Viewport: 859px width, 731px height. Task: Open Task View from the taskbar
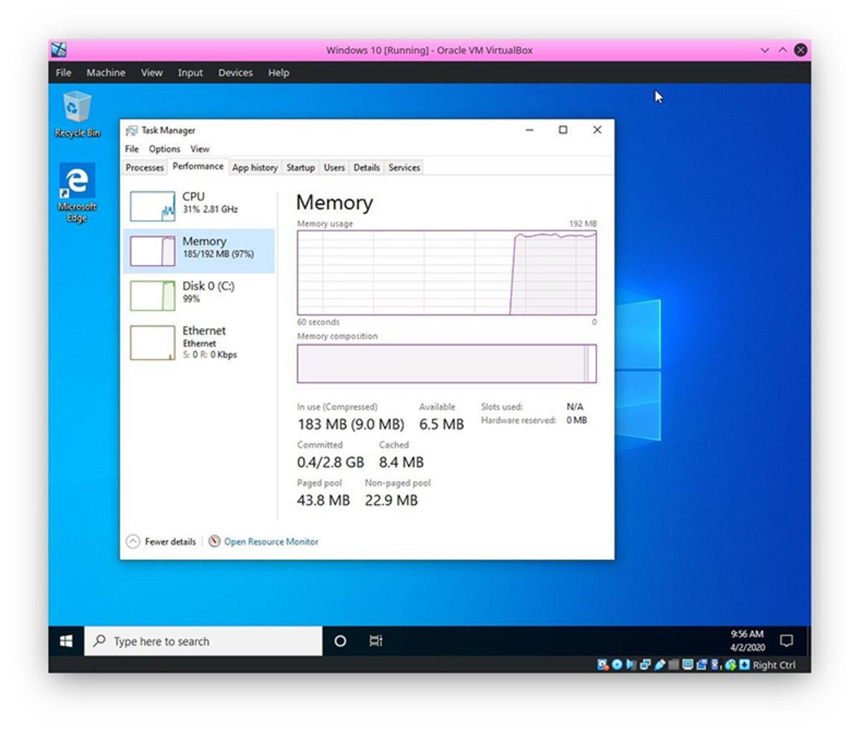tap(375, 641)
